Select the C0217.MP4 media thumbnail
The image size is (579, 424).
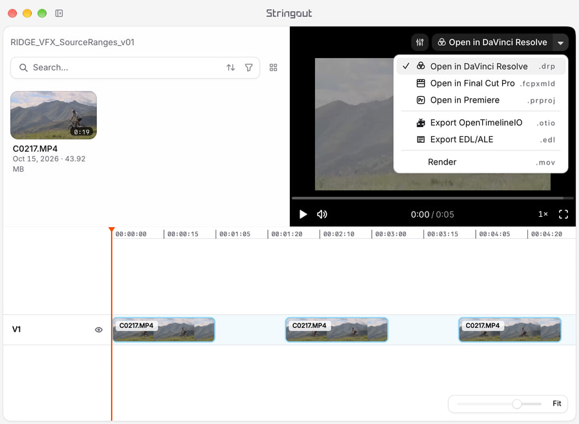54,116
